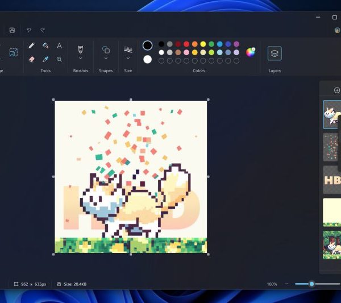The image size is (341, 303).
Task: Pick the green color swatch
Action: tap(211, 44)
